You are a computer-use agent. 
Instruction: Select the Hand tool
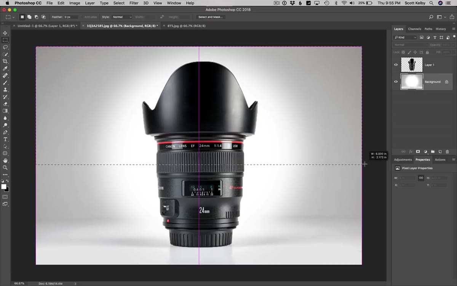click(x=5, y=161)
